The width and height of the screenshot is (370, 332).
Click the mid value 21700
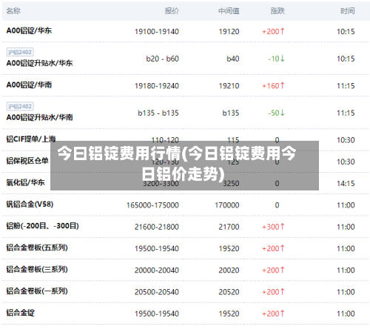[x=229, y=227]
